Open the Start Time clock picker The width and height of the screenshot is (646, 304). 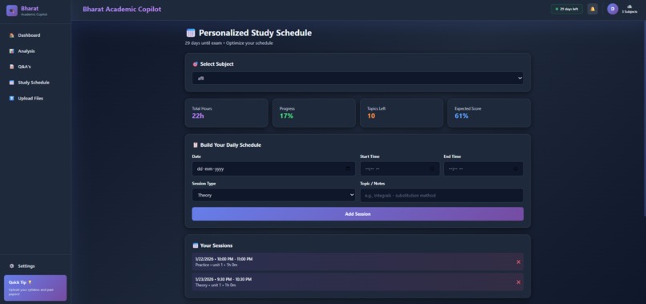click(x=432, y=168)
